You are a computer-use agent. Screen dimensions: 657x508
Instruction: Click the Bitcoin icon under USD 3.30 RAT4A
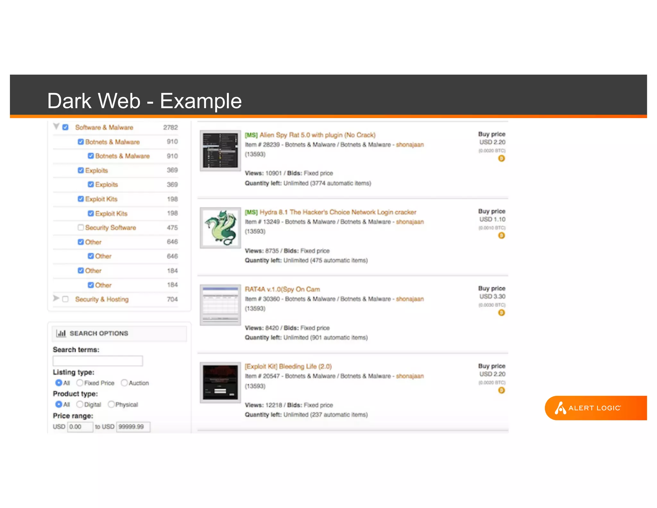pos(501,312)
